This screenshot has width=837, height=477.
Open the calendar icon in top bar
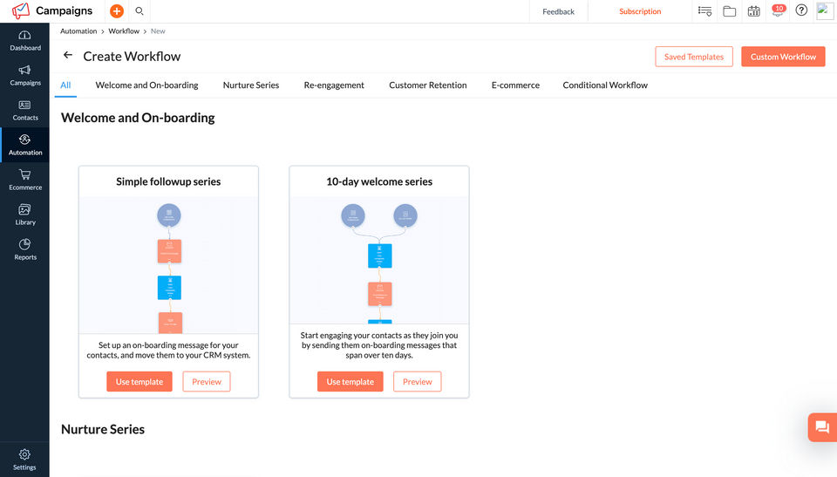coord(753,11)
